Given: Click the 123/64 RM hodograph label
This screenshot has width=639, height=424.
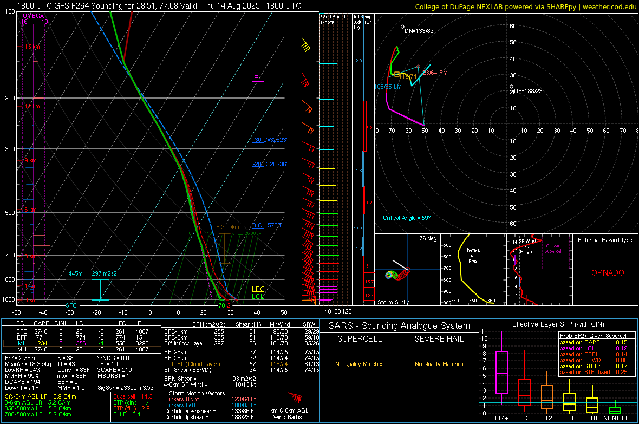Looking at the screenshot, I should (434, 73).
